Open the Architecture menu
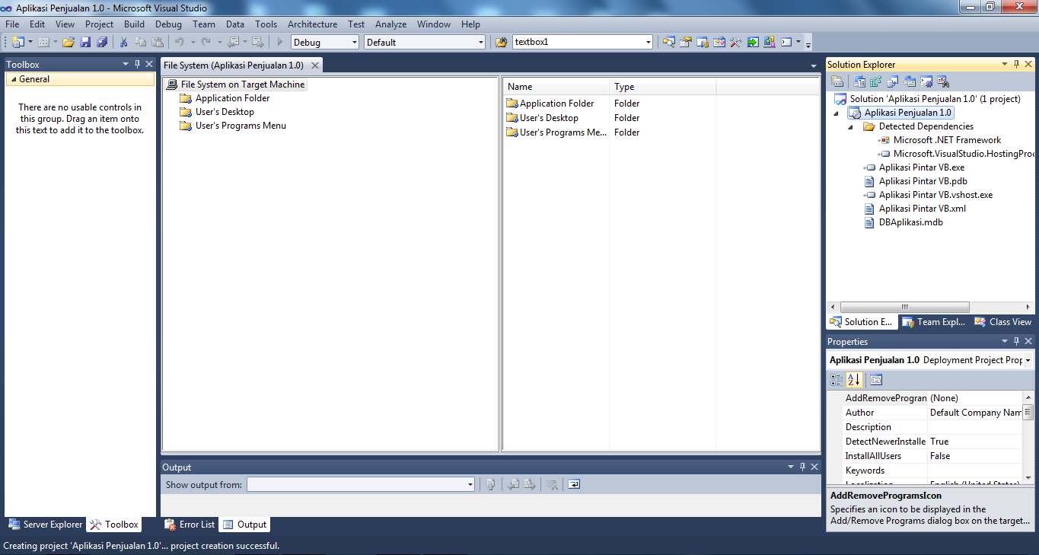 (312, 24)
